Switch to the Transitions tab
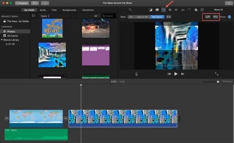The image size is (234, 143). [x=88, y=10]
